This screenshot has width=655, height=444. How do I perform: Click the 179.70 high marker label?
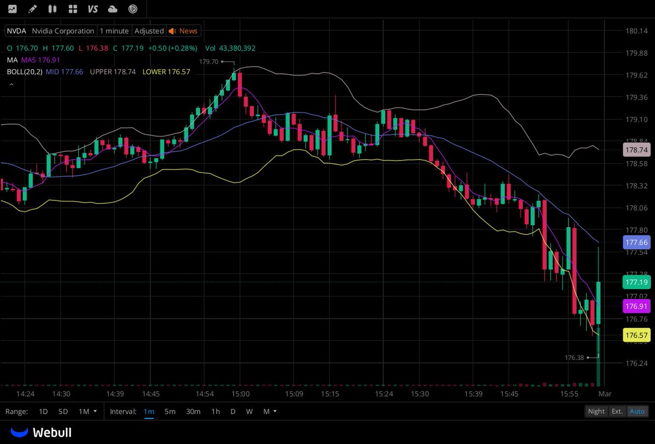(209, 62)
